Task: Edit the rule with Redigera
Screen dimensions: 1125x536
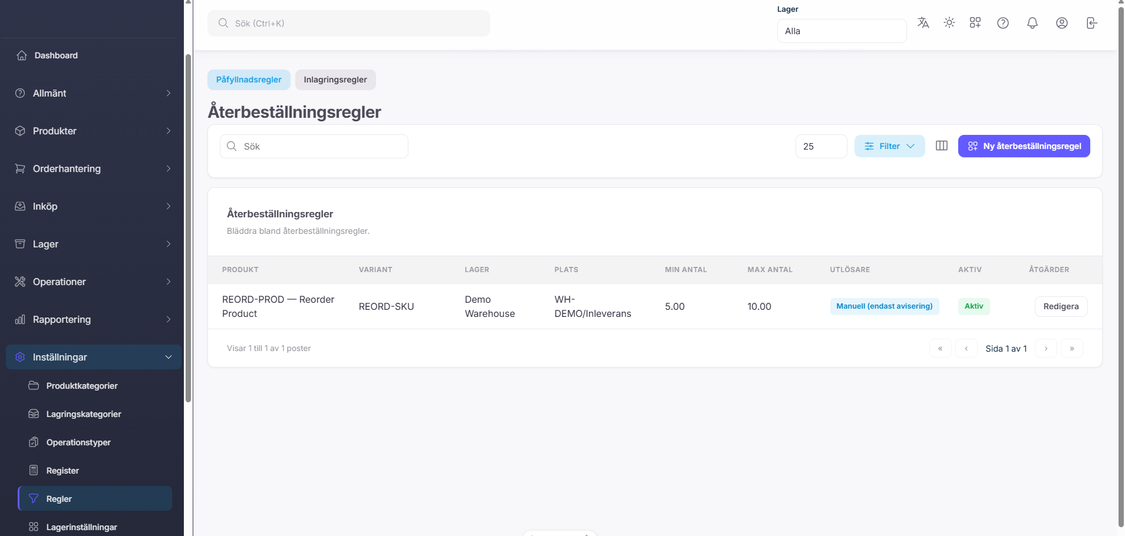Action: [x=1061, y=306]
